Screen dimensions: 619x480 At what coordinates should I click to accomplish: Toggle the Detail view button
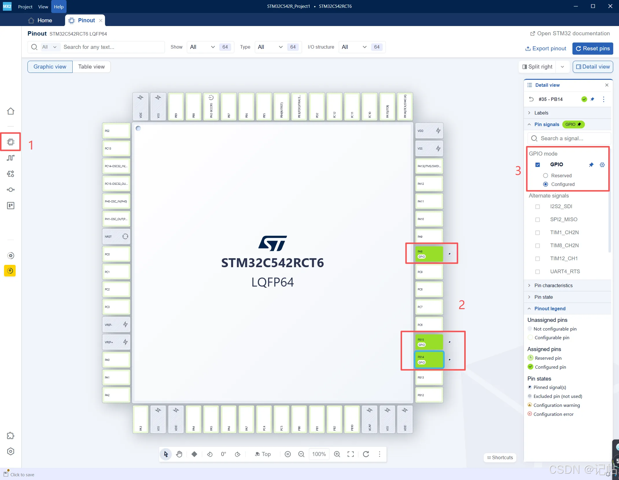tap(593, 67)
